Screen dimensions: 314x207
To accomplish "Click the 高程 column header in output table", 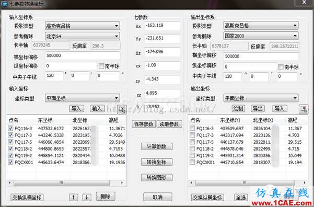I will pos(293,120).
